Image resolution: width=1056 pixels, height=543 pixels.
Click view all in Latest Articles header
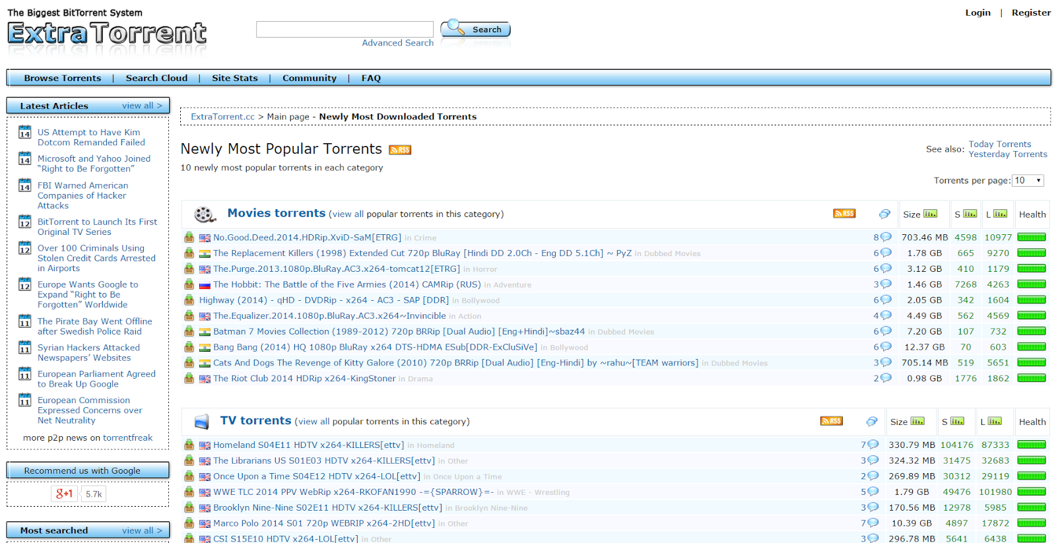point(142,106)
